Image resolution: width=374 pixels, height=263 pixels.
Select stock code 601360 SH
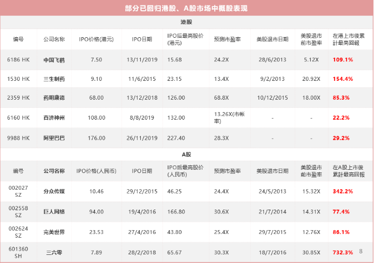18,253
